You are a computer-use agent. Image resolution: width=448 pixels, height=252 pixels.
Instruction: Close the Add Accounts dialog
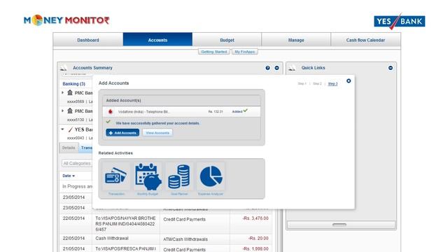pyautogui.click(x=349, y=81)
